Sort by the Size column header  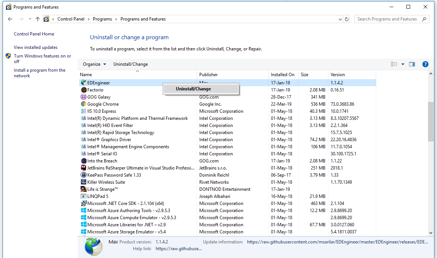tap(313, 74)
